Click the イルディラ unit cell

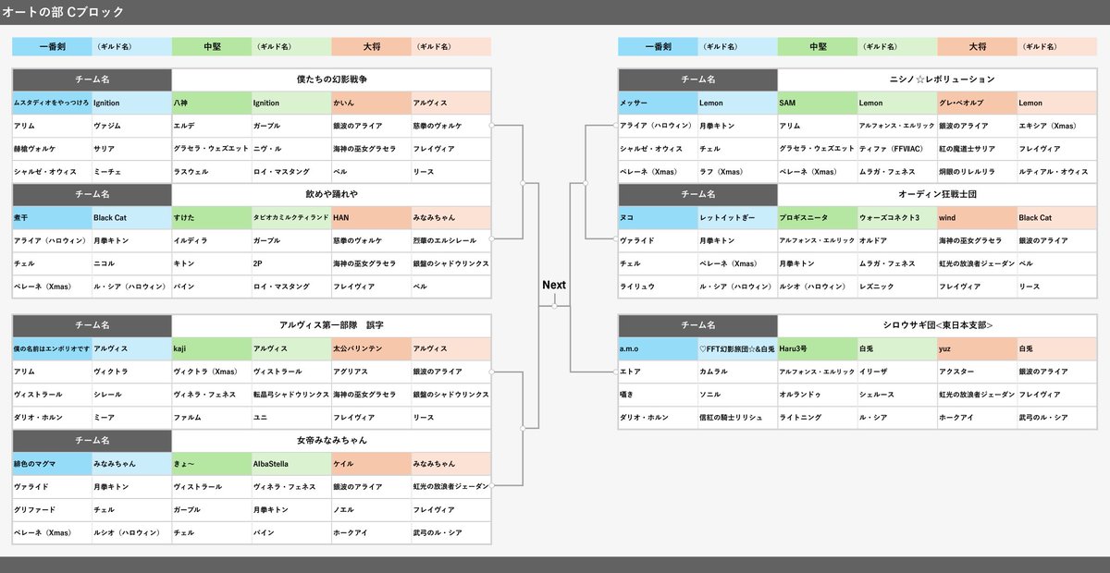coord(212,240)
